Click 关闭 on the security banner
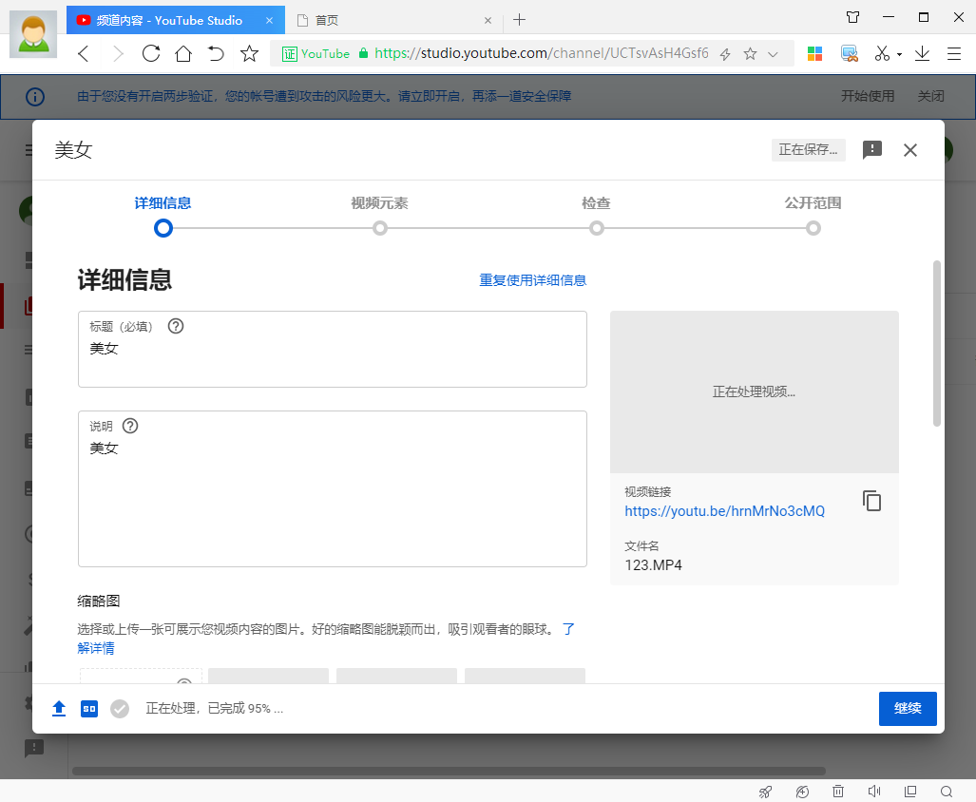The height and width of the screenshot is (802, 976). pos(930,96)
